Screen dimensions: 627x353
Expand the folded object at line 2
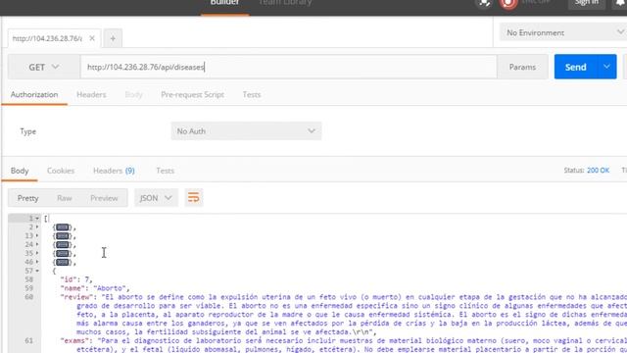coord(37,227)
